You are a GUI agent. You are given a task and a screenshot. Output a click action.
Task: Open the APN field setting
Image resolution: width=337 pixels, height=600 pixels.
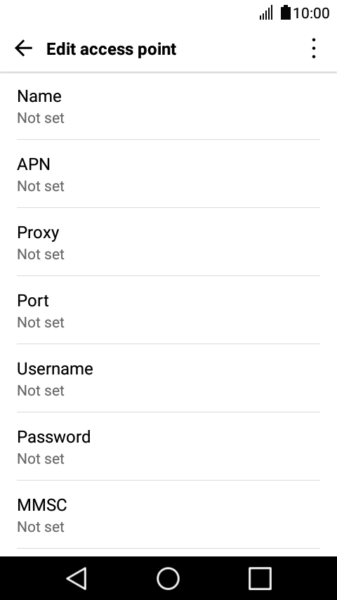tap(168, 174)
